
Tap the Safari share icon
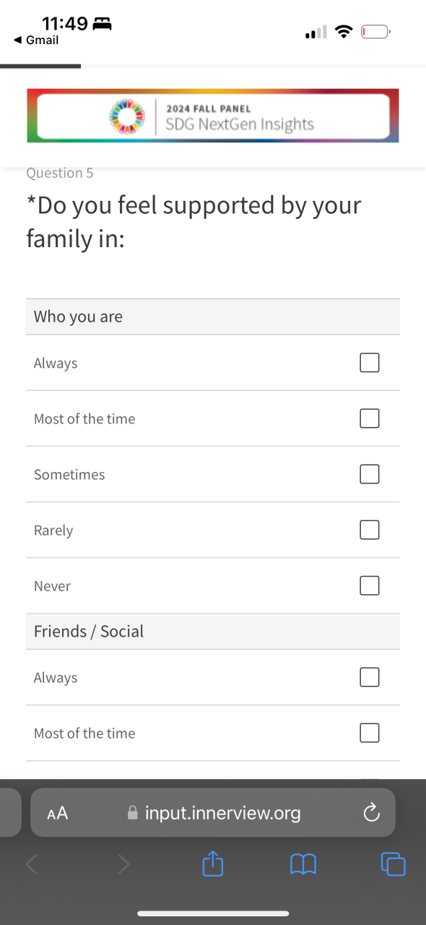[x=212, y=863]
